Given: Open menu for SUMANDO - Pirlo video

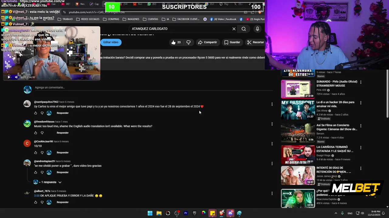Looking at the screenshot, I should [x=361, y=82].
